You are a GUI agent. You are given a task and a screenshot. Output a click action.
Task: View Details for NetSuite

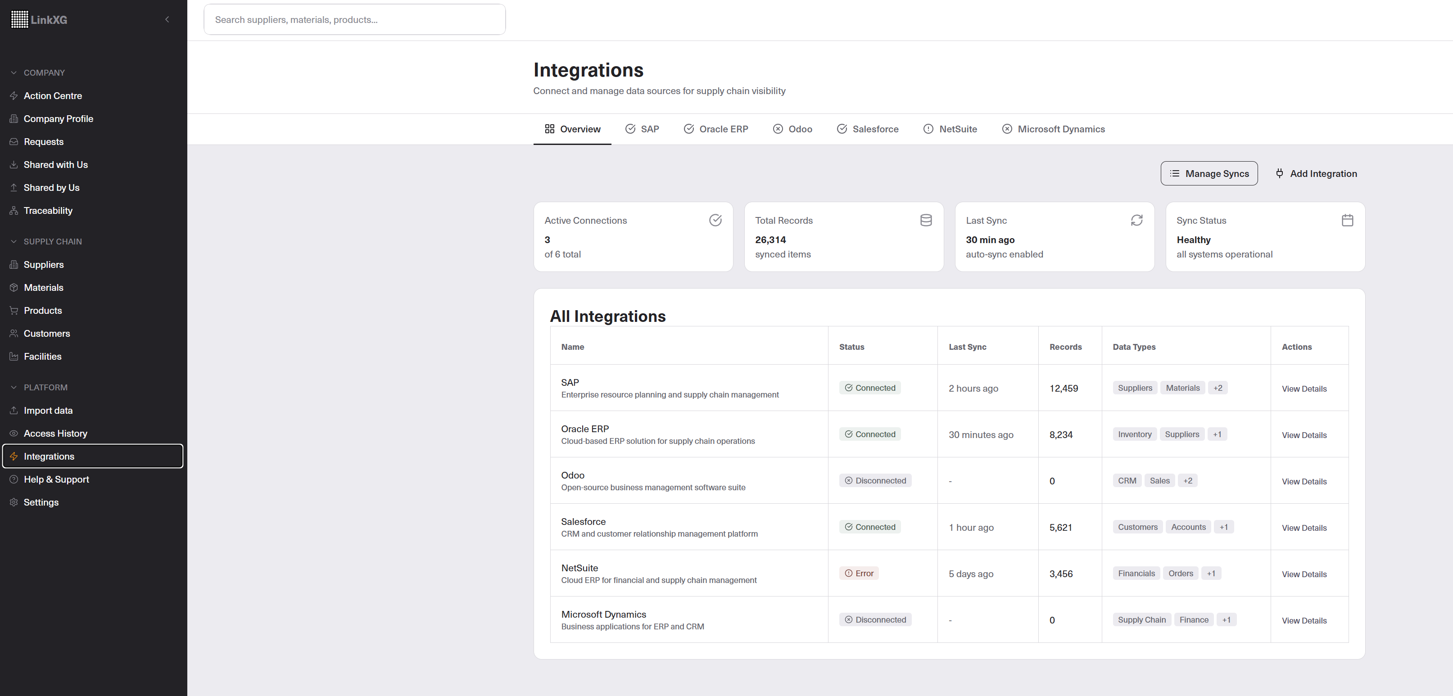click(1304, 574)
